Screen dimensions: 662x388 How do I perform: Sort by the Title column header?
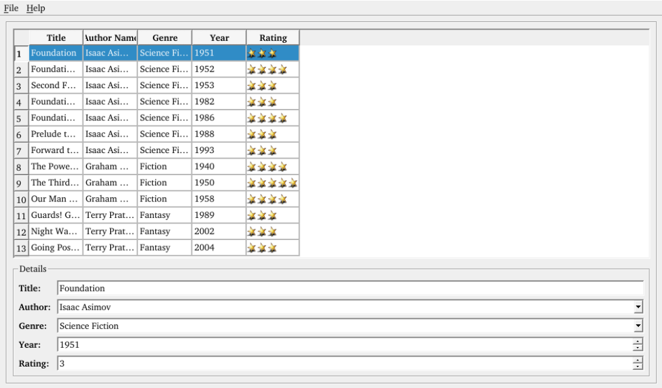[56, 38]
